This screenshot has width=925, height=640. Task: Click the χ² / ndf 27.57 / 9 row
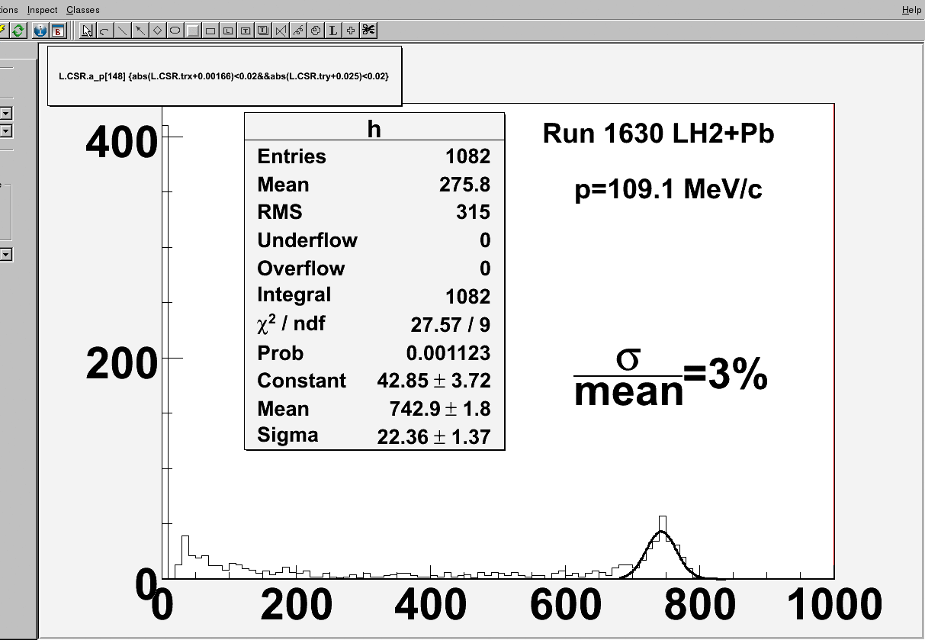(x=374, y=324)
